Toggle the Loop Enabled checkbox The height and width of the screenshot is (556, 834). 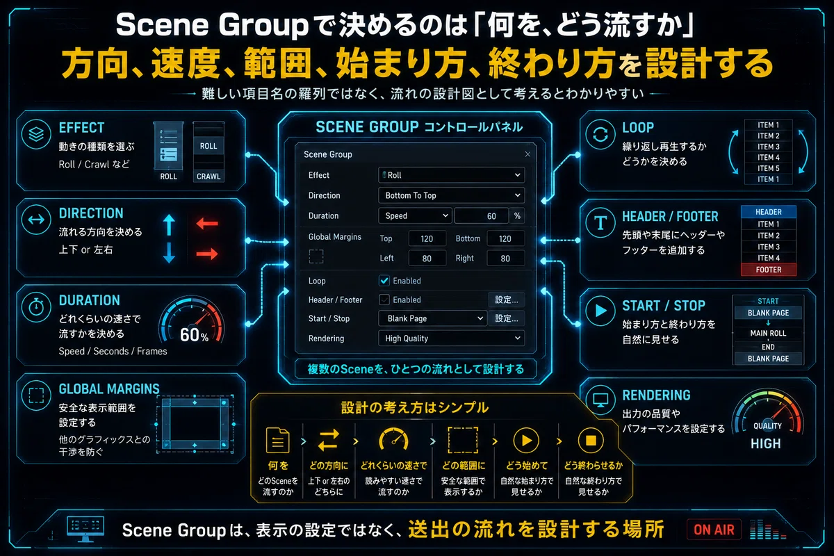384,281
